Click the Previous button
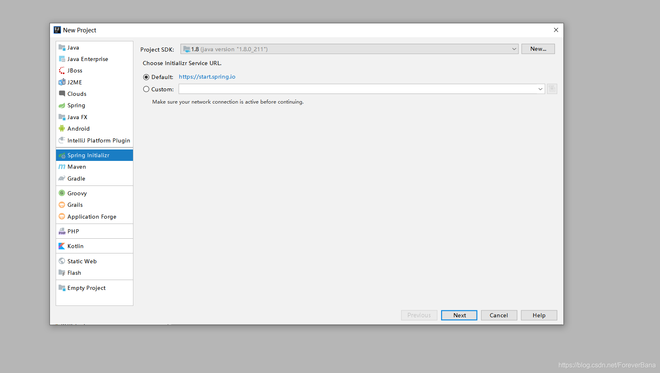The width and height of the screenshot is (660, 373). tap(419, 315)
